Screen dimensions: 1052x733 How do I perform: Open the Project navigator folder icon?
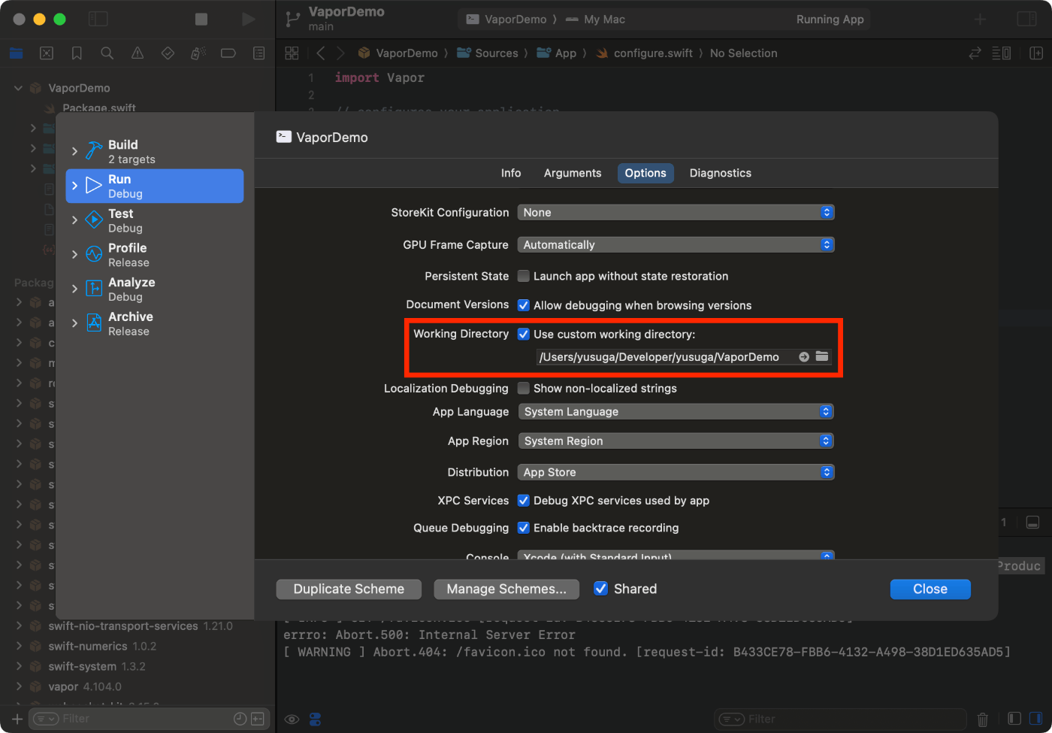17,53
